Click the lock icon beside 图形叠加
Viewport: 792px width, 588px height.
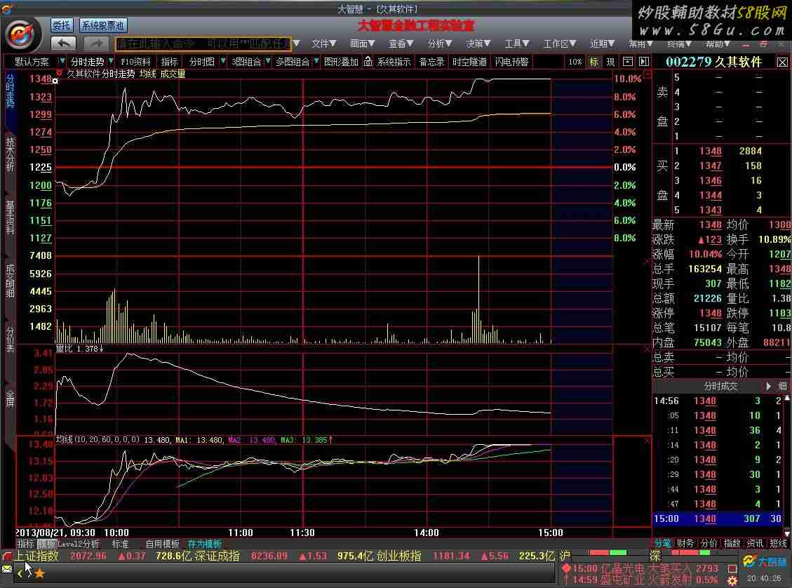coord(368,62)
